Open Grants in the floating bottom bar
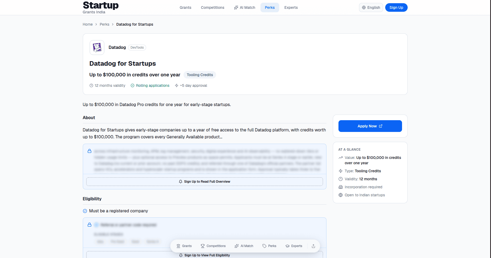Image resolution: width=491 pixels, height=258 pixels. pyautogui.click(x=184, y=246)
